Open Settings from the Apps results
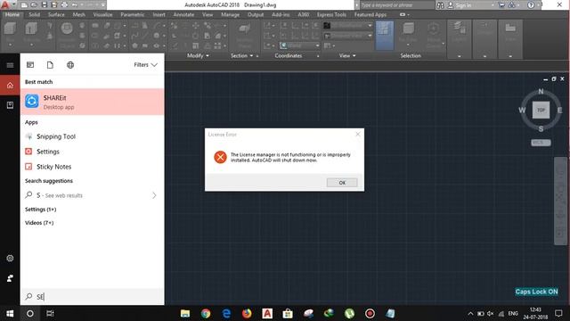The height and width of the screenshot is (321, 570). [x=47, y=152]
